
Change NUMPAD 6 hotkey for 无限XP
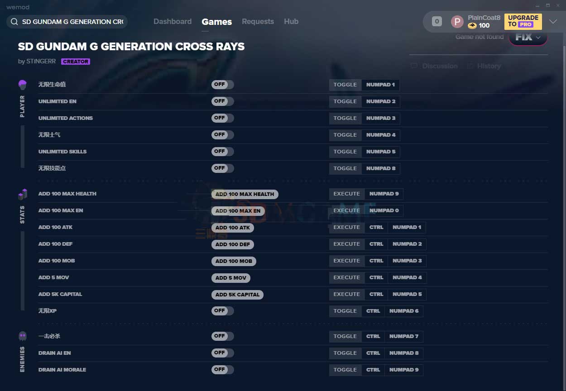[404, 311]
